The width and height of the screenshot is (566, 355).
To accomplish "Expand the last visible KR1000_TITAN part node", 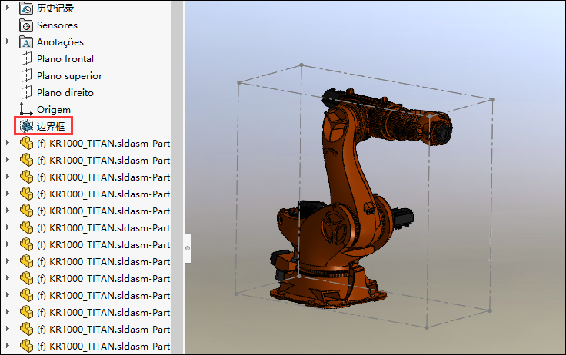I will click(x=8, y=346).
